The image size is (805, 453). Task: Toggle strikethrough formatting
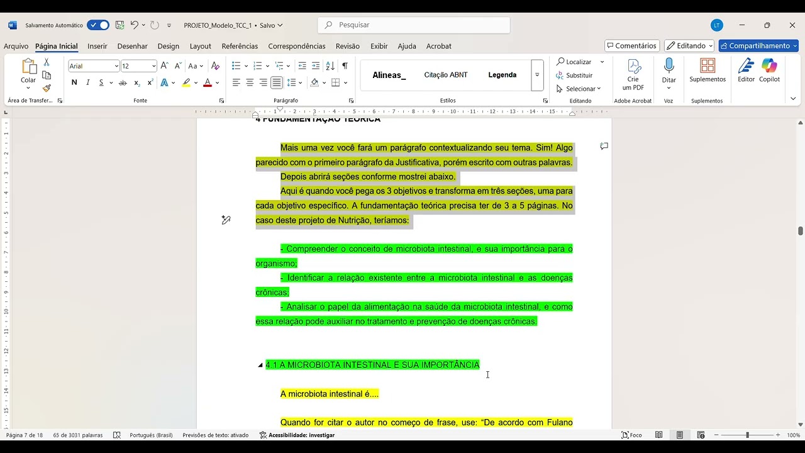(x=123, y=82)
